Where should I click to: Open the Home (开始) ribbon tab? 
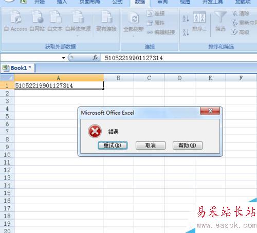coord(40,2)
